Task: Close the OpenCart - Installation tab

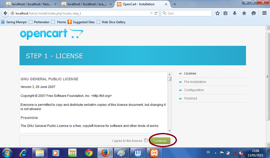Action: pos(166,4)
